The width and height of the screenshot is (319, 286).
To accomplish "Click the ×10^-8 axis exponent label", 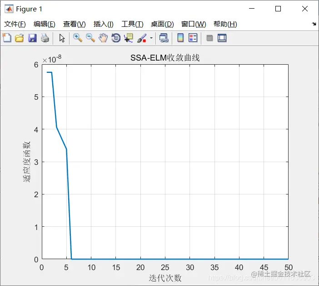I will tap(52, 59).
